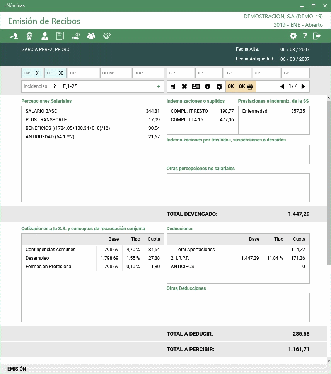Open the award ribbon icon section
Screen dimensions: 331x374
(x=29, y=36)
